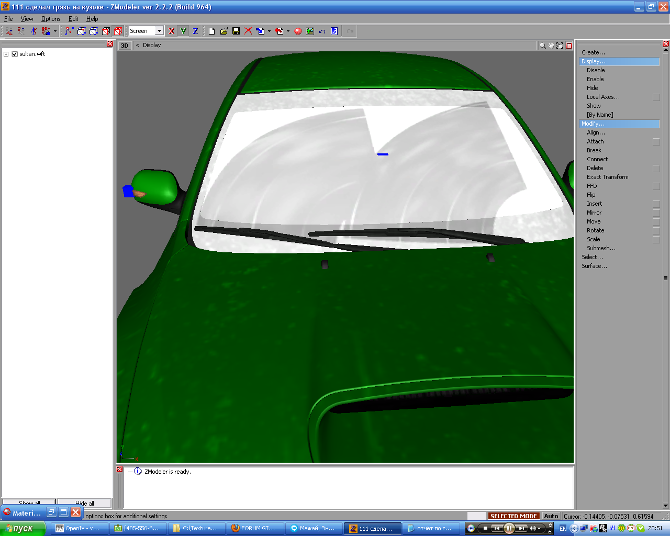670x536 pixels.
Task: Open the Edit menu
Action: pyautogui.click(x=73, y=19)
